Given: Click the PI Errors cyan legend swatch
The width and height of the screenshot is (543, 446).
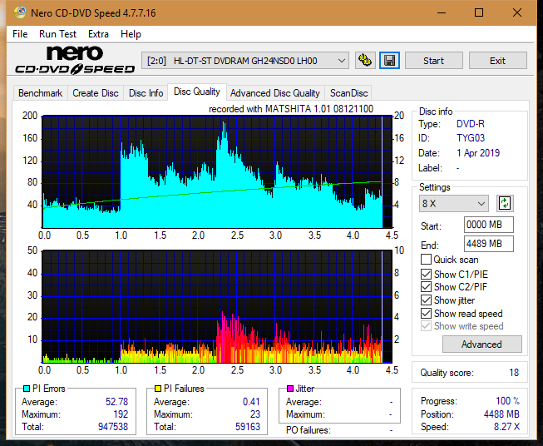Looking at the screenshot, I should point(27,389).
